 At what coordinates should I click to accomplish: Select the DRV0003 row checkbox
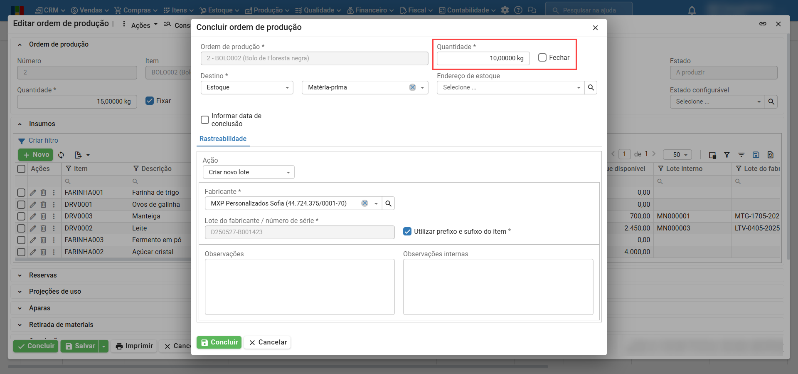coord(21,216)
